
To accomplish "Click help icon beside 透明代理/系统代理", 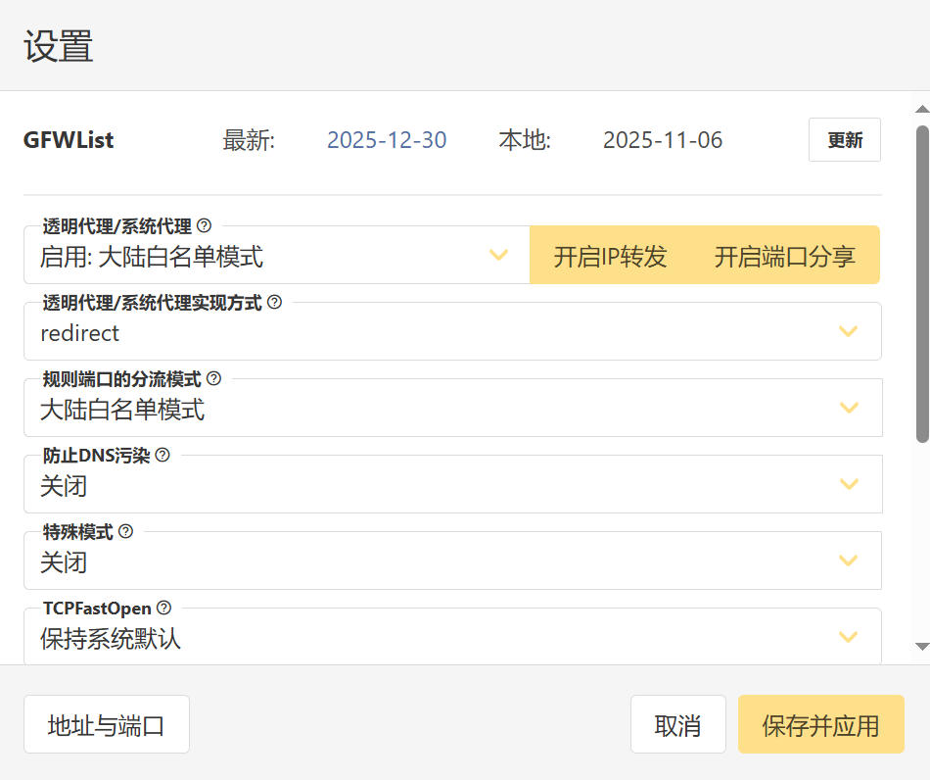I will click(x=205, y=225).
